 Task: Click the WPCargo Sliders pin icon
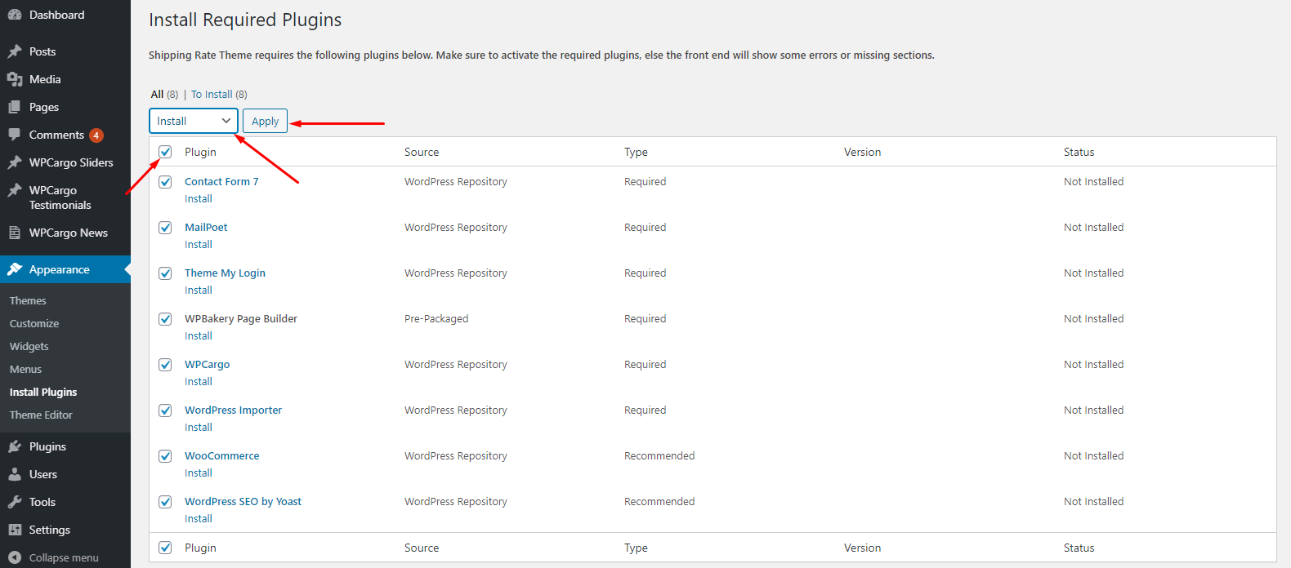tap(15, 162)
